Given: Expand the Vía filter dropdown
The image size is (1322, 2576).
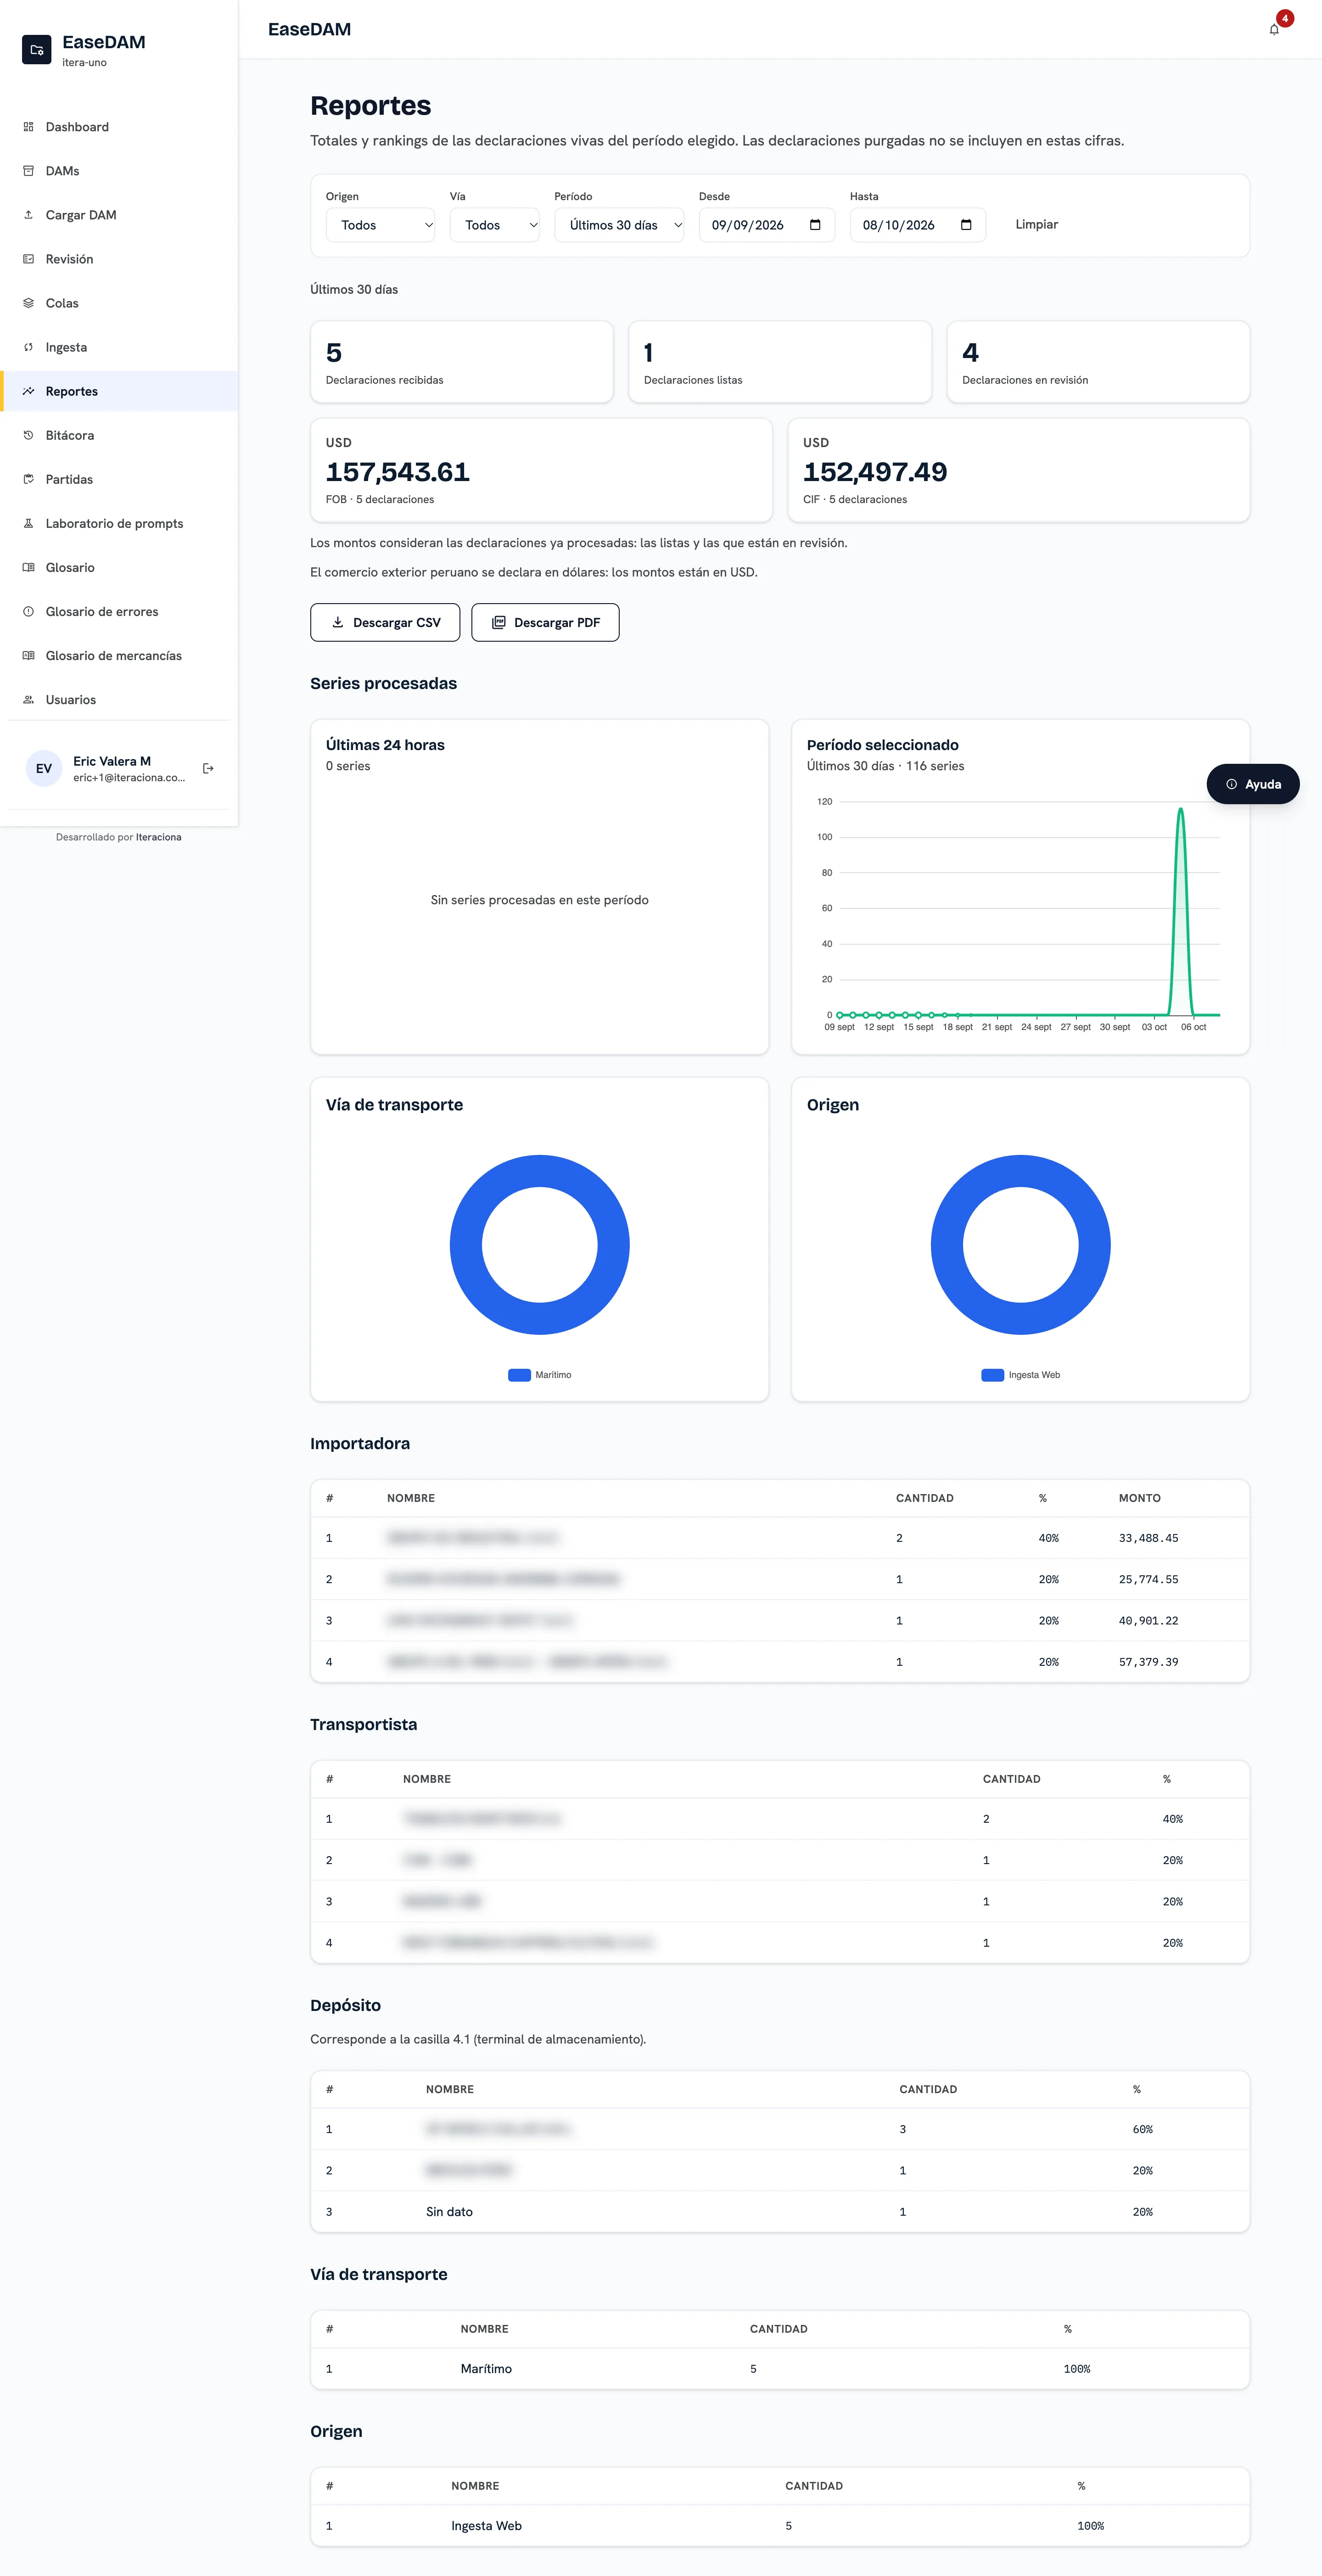Looking at the screenshot, I should click(495, 225).
